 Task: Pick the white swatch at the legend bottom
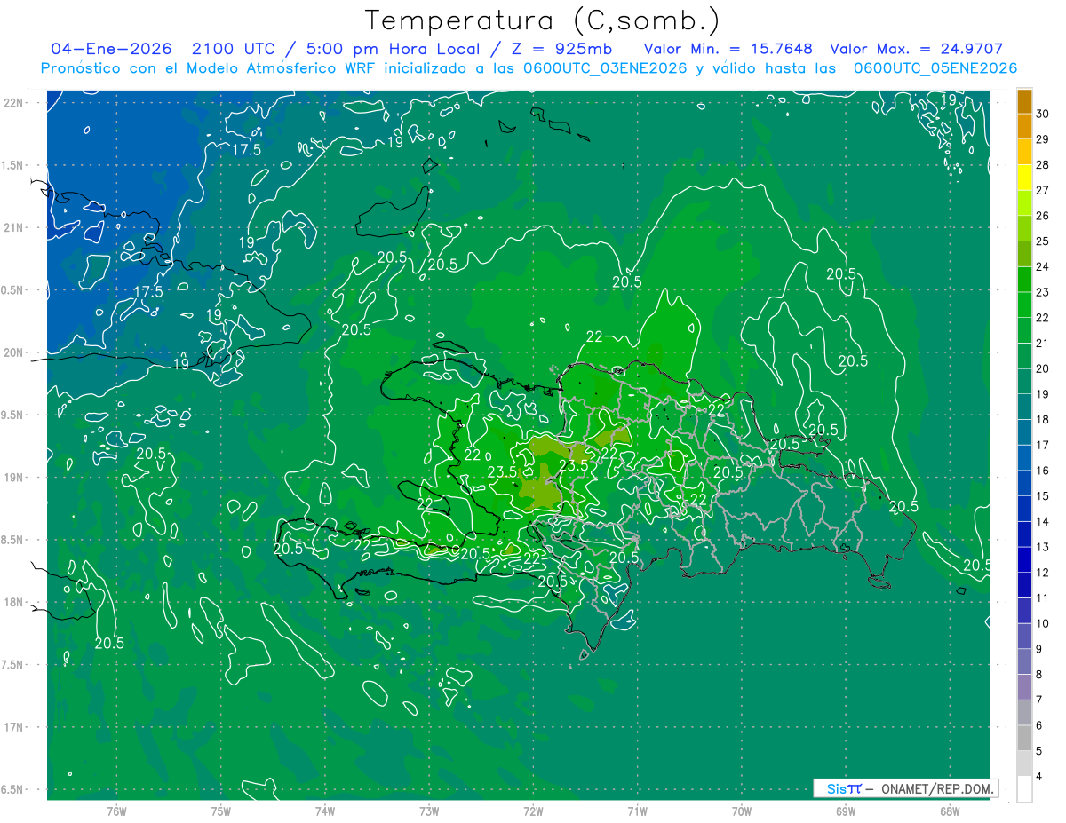coord(1024,789)
